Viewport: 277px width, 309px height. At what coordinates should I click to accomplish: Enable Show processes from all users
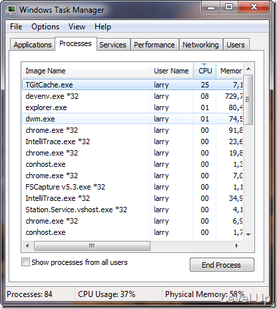click(25, 262)
